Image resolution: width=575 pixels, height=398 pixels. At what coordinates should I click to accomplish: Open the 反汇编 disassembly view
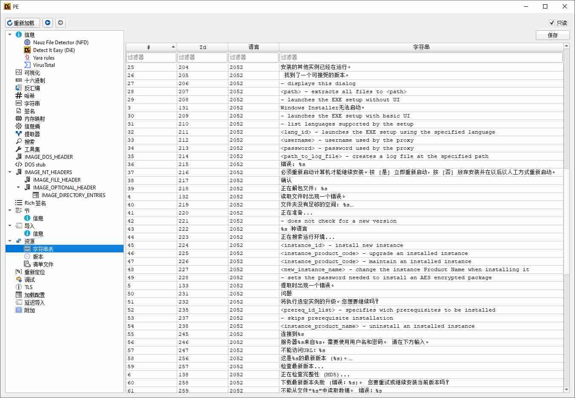click(32, 88)
